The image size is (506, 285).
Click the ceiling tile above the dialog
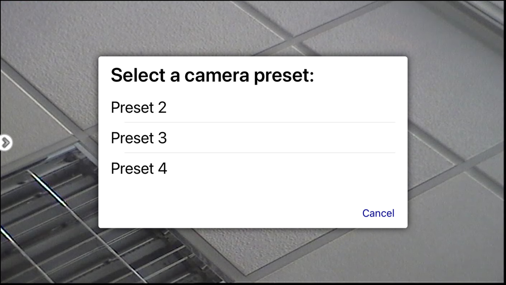pyautogui.click(x=152, y=30)
